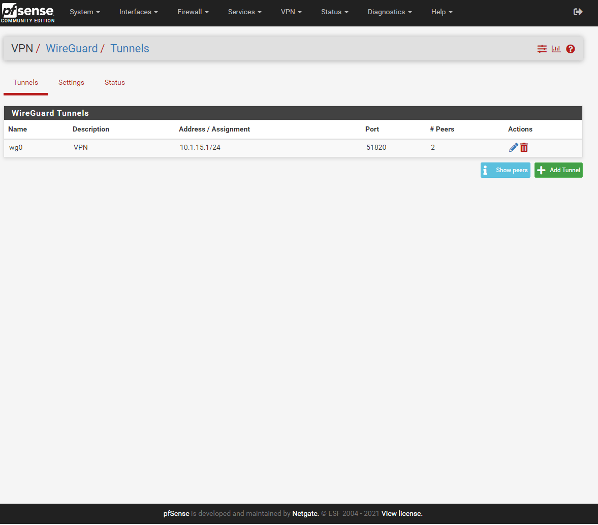Click the red help question icon
Image resolution: width=598 pixels, height=525 pixels.
point(571,49)
